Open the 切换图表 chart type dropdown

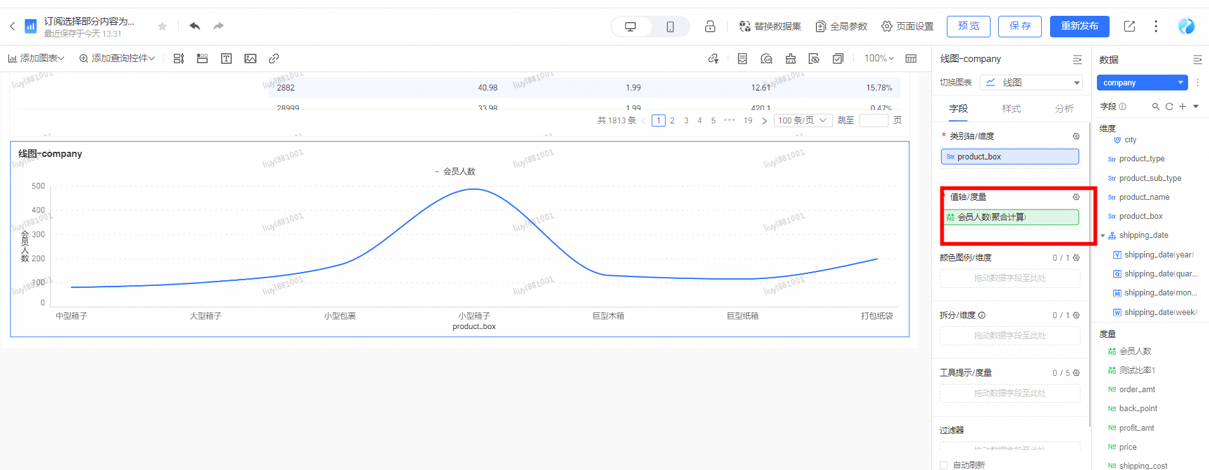tap(1031, 82)
